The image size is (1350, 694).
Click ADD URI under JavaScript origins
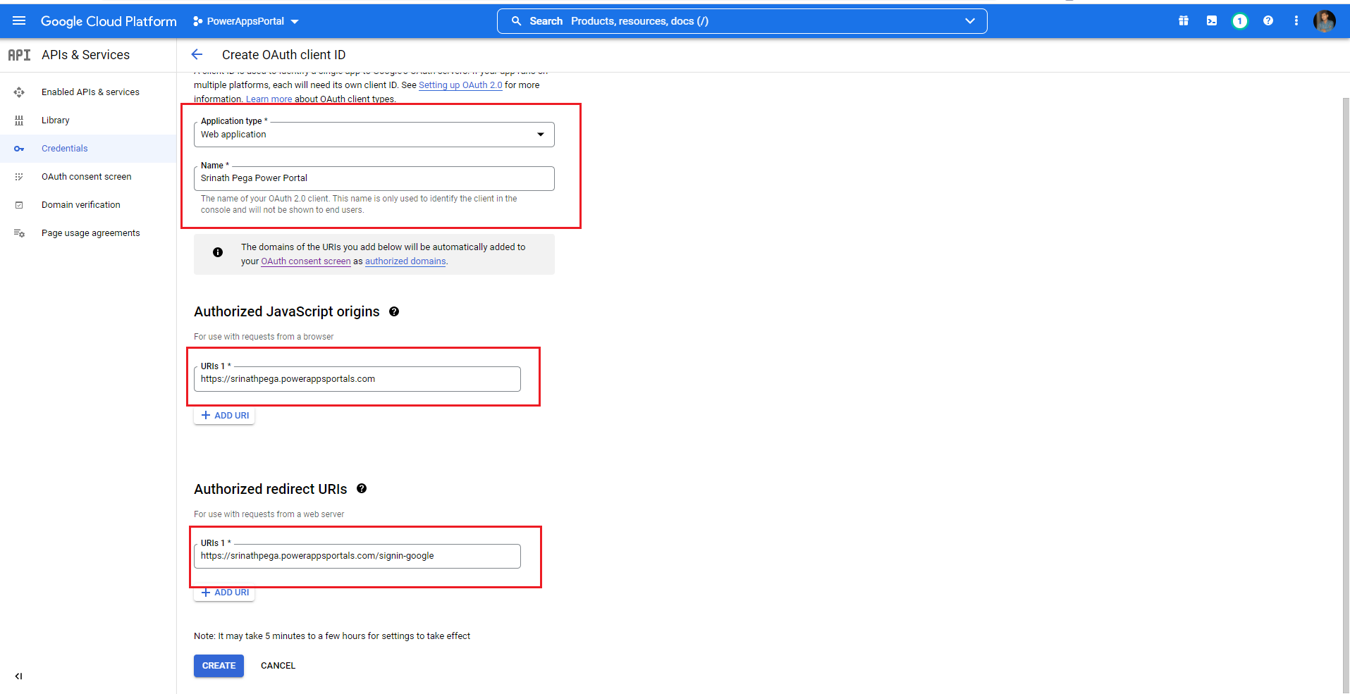click(x=224, y=416)
